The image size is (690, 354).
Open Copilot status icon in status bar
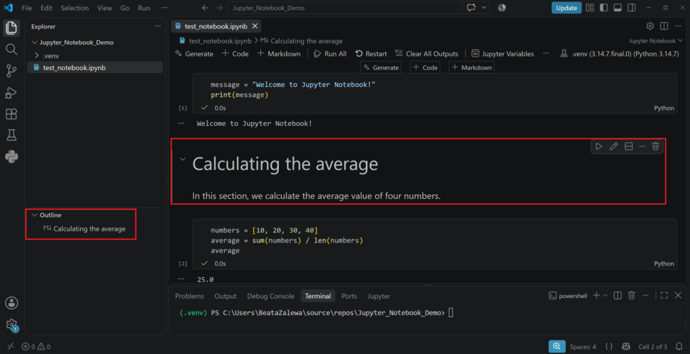(626, 347)
